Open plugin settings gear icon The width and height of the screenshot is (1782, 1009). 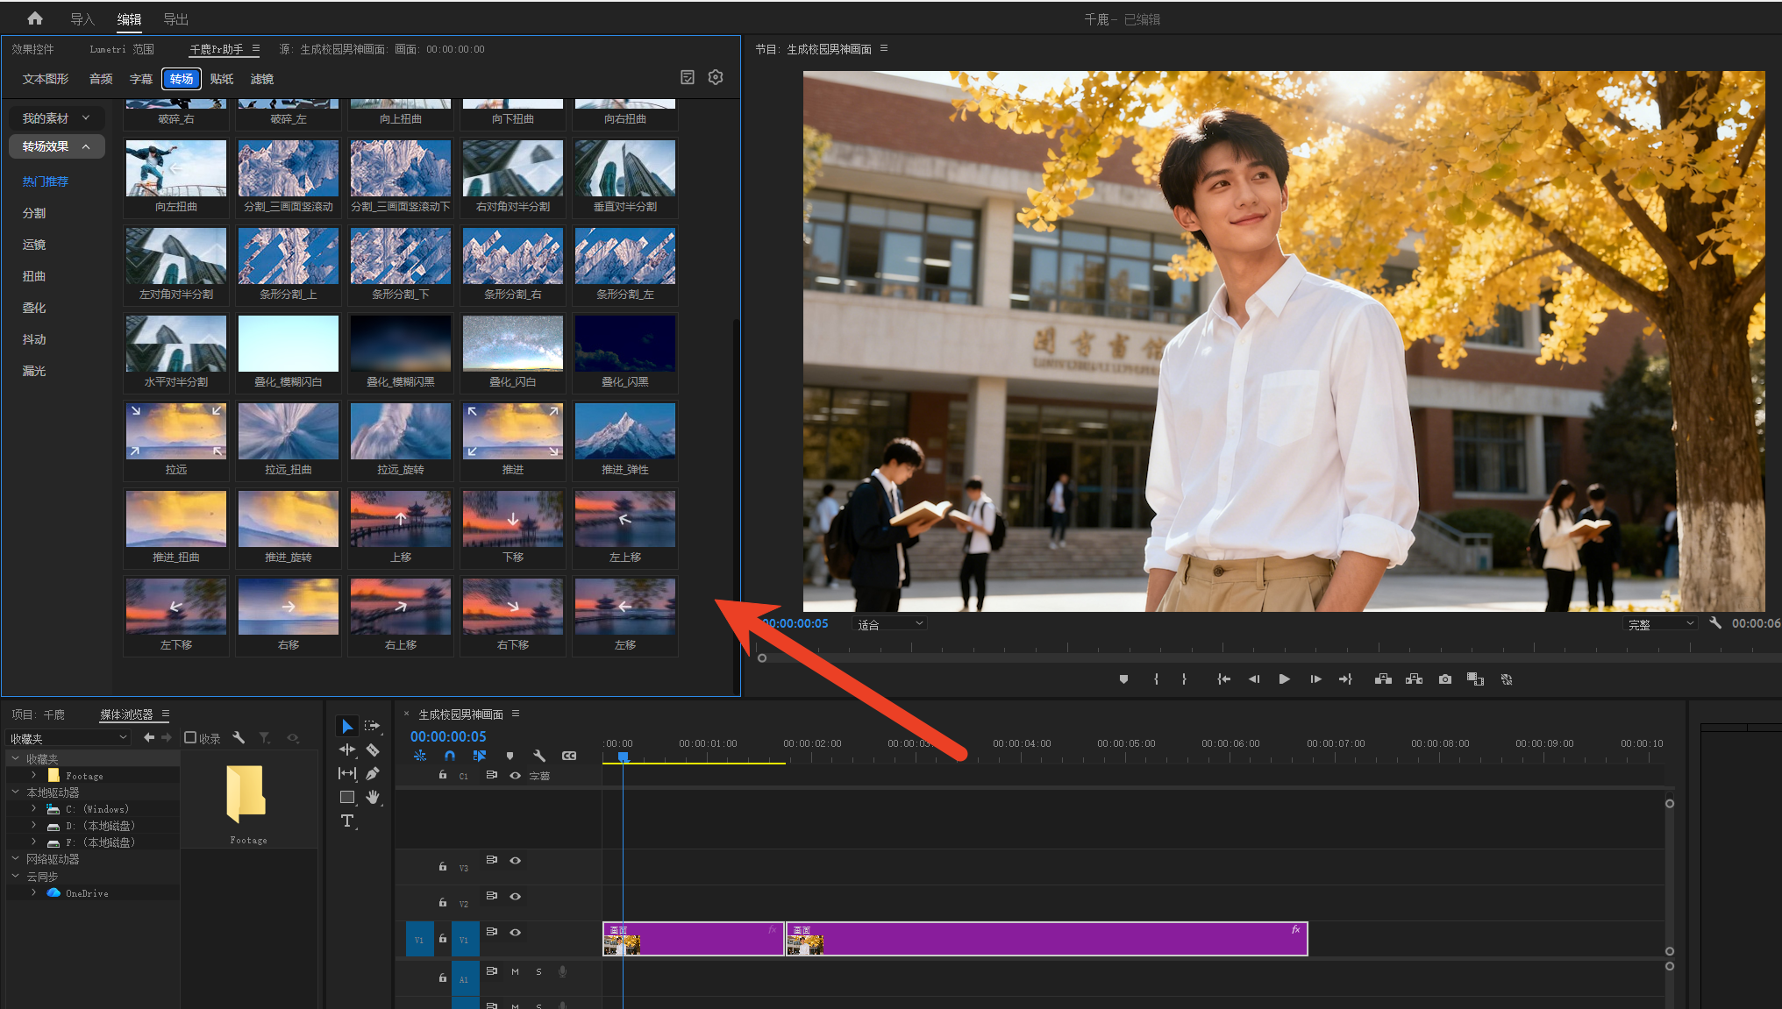coord(716,77)
